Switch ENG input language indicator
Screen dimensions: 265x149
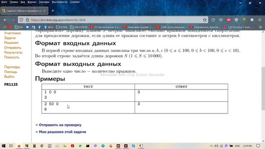(x=237, y=146)
